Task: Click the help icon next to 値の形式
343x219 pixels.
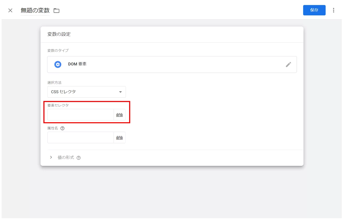Action: pyautogui.click(x=78, y=158)
